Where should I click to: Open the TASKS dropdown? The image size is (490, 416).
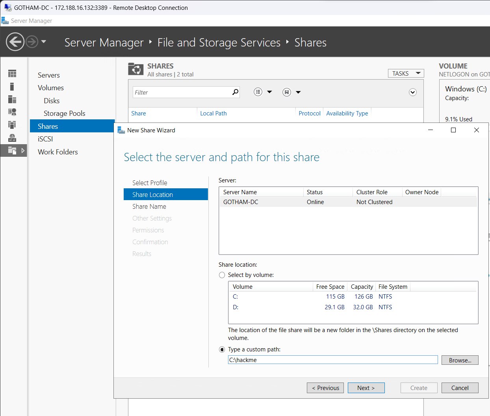click(406, 73)
